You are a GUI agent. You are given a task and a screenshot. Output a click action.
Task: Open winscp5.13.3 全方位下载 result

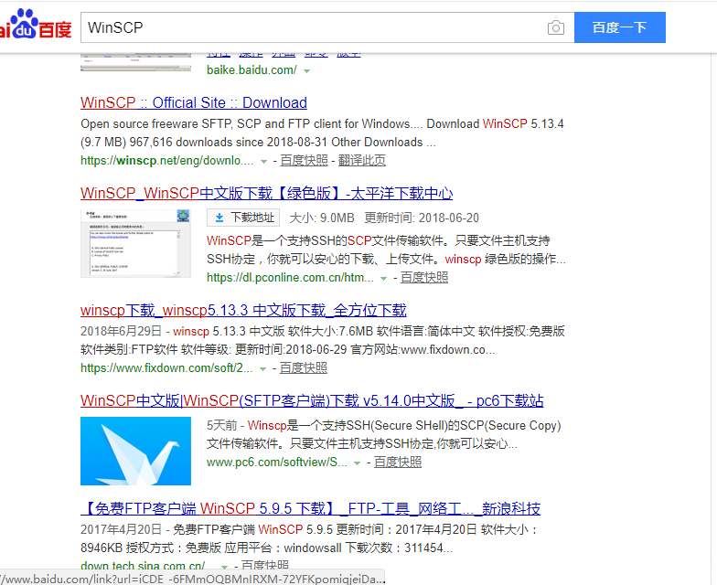[243, 311]
